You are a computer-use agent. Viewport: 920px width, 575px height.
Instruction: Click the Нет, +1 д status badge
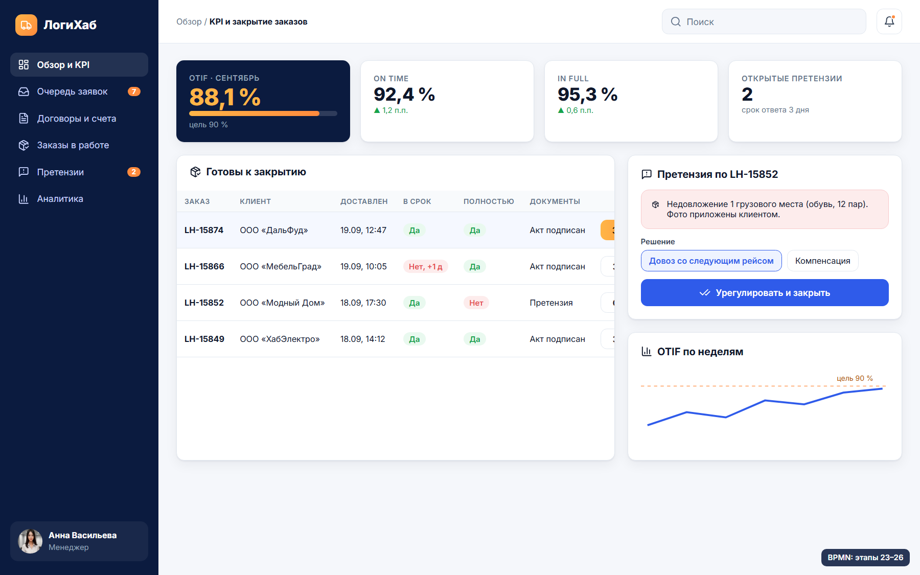click(426, 266)
